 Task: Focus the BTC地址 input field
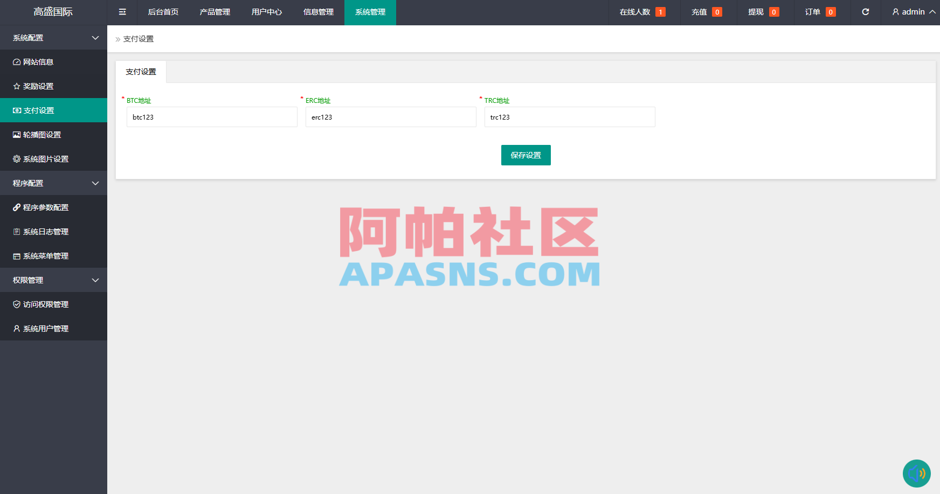212,117
